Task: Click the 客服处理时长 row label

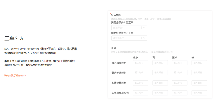Action: pyautogui.click(x=119, y=83)
